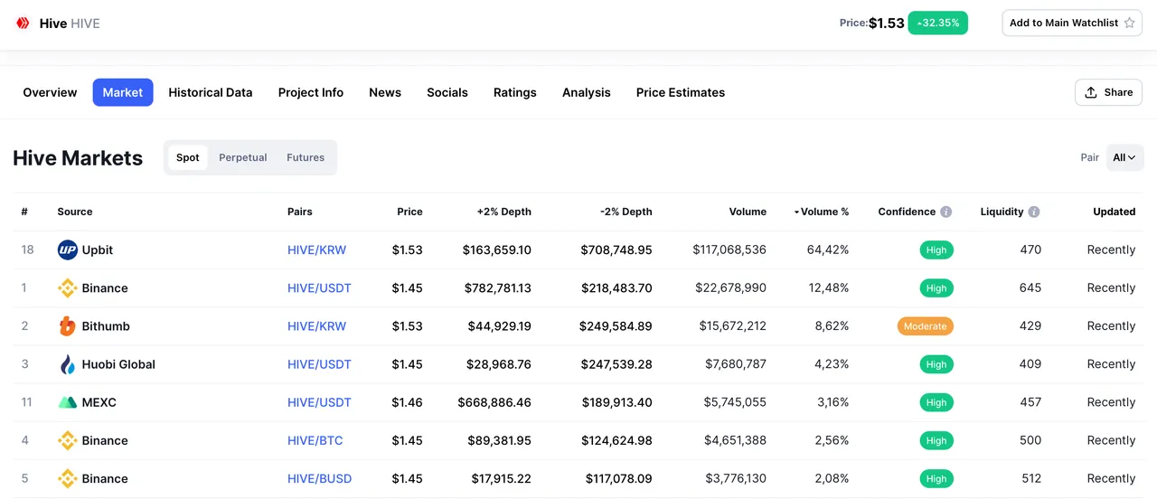This screenshot has height=499, width=1157.
Task: Click the liquidity score 645
Action: [1030, 288]
